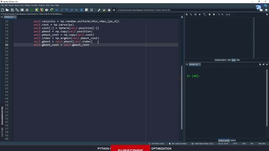Zoom in on the plot
The width and height of the screenshot is (269, 151).
click(x=222, y=15)
